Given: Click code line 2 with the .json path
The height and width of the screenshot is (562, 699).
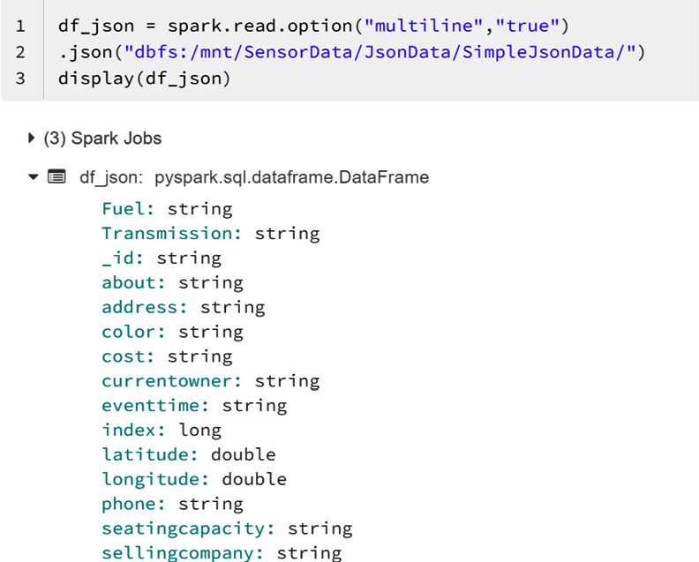Looking at the screenshot, I should point(352,53).
